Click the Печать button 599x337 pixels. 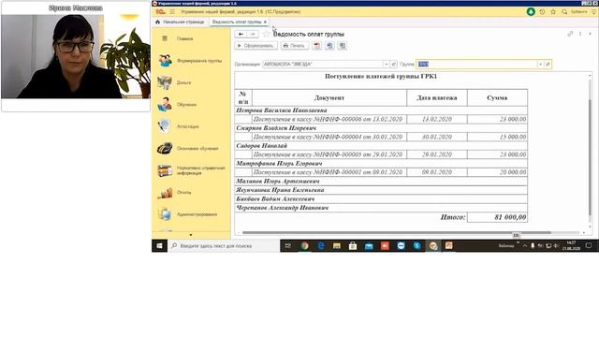tap(294, 46)
